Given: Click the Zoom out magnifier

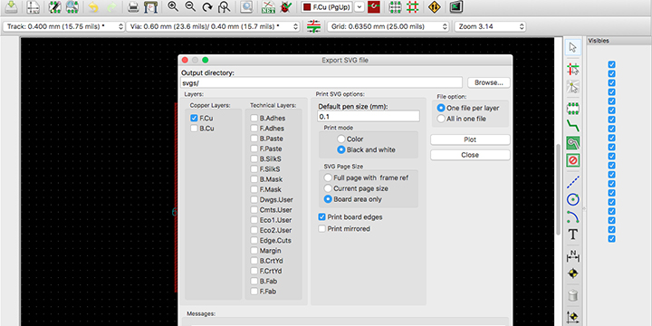Looking at the screenshot, I should pyautogui.click(x=190, y=6).
